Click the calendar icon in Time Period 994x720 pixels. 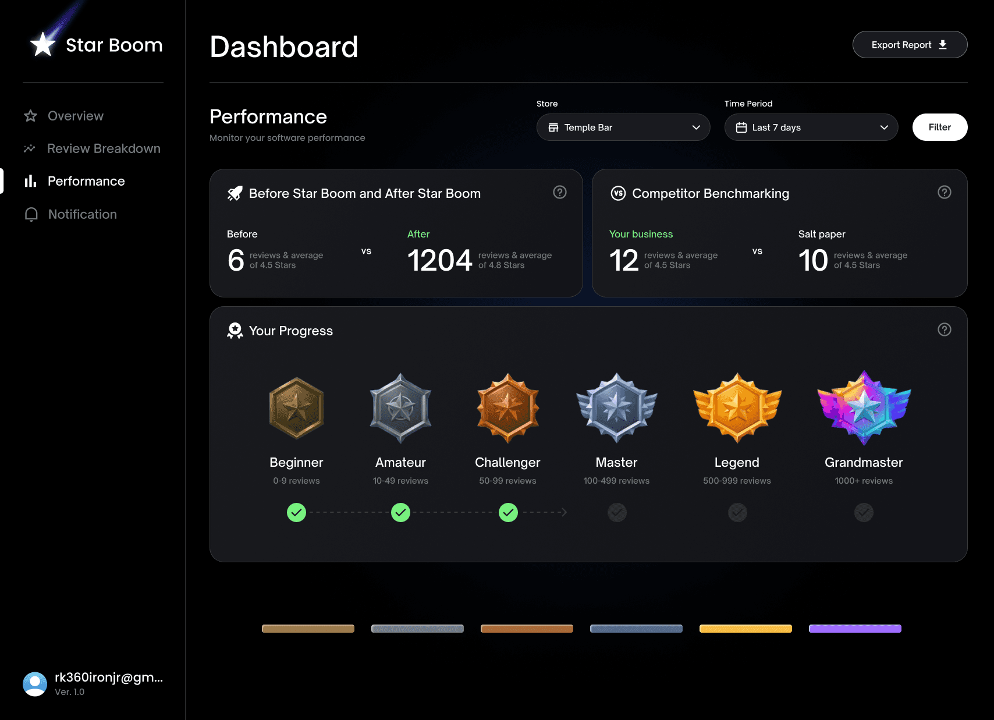[x=741, y=127]
